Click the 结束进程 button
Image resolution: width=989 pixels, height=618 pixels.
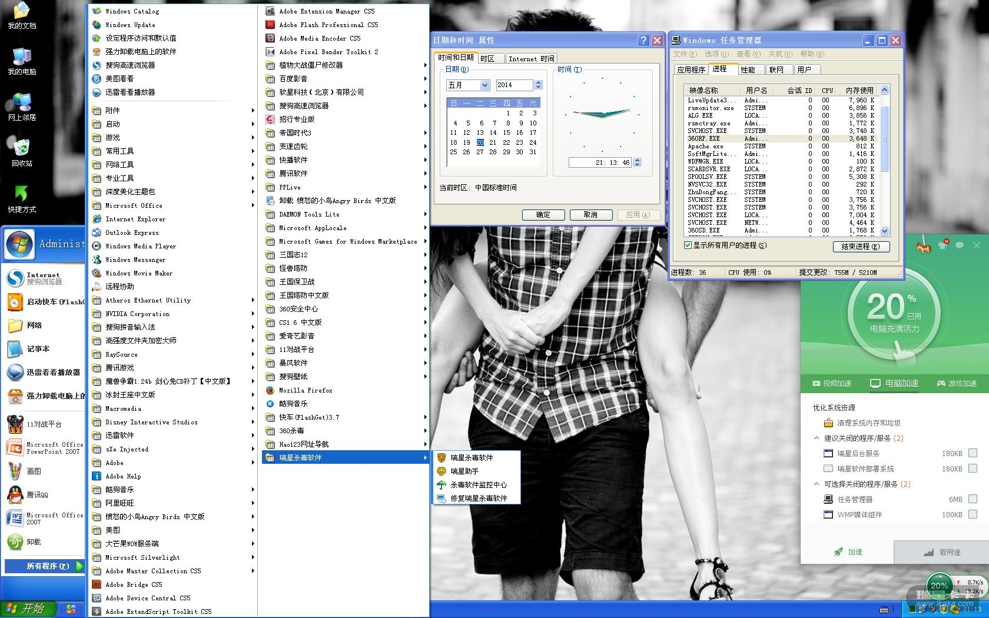860,247
